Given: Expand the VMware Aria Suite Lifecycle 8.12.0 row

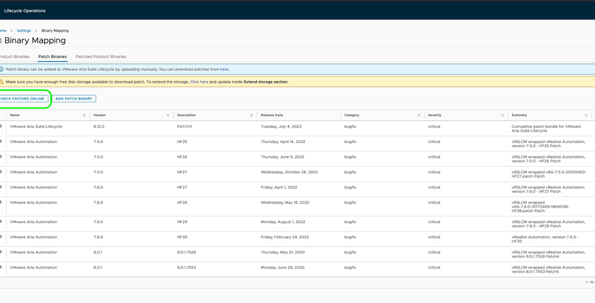Looking at the screenshot, I should [x=1, y=127].
